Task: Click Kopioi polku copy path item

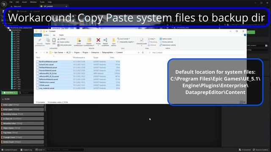Action: pyautogui.click(x=64, y=42)
